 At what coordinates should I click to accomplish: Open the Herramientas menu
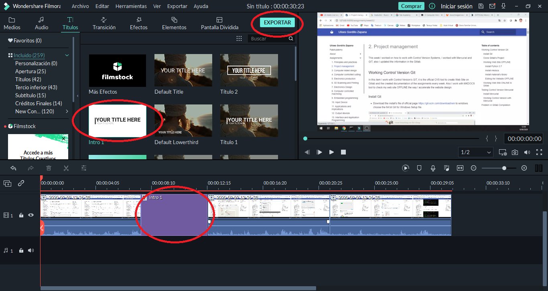(x=131, y=6)
